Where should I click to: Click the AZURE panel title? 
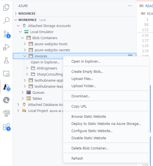[23, 6]
